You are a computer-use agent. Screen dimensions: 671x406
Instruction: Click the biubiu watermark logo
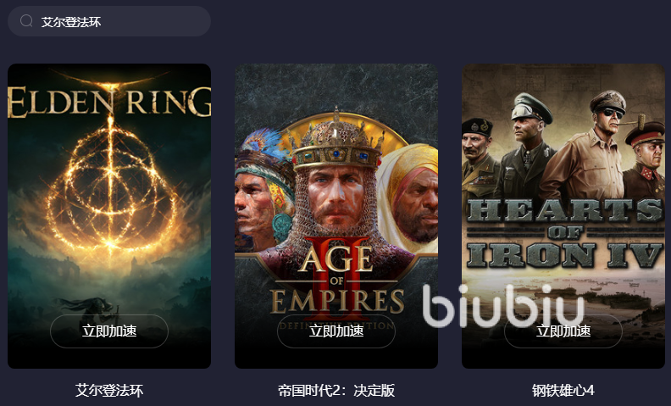[x=503, y=306]
